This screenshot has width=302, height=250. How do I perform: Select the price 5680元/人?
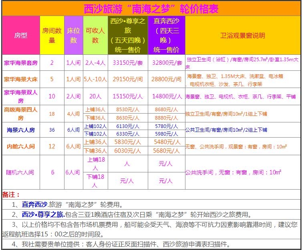click(167, 151)
